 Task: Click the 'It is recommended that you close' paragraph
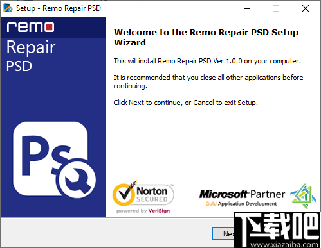point(208,82)
